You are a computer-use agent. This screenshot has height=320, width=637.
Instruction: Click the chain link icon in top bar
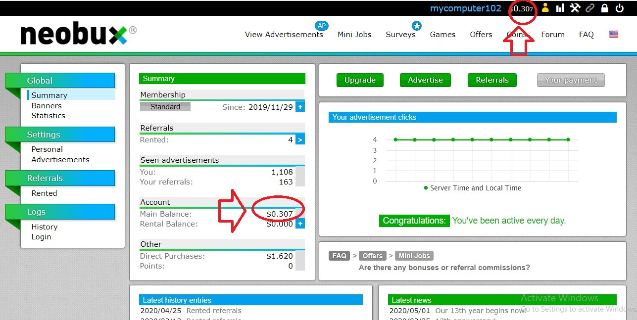589,8
